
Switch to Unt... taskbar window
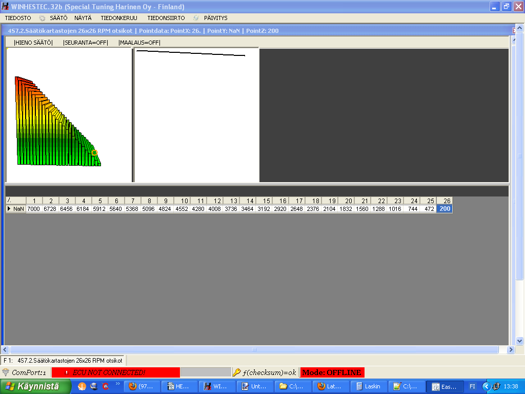click(255, 386)
